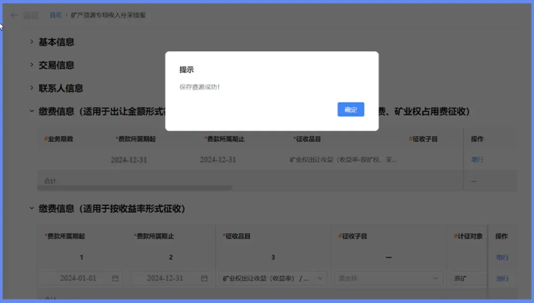Viewport: 534px width, 303px height.
Task: Collapse the 缴费信息 出让金额形式 section chevron
Action: (32, 112)
